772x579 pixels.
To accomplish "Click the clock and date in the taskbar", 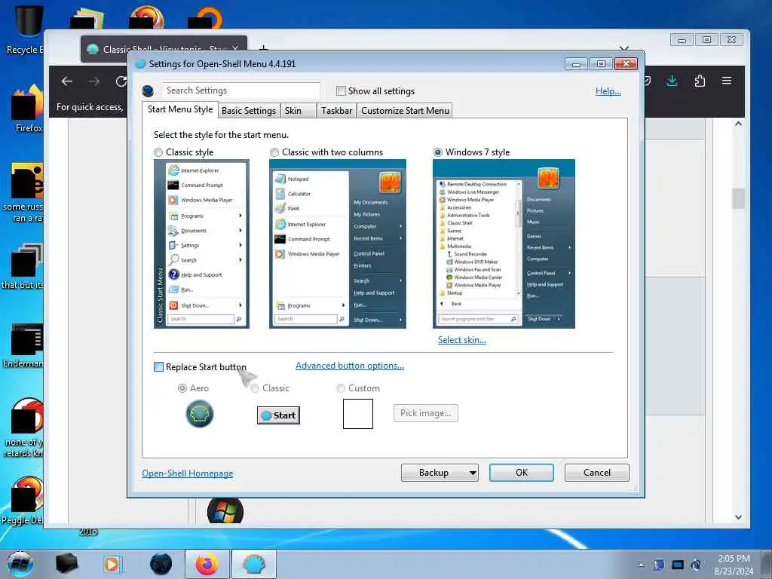I will (734, 565).
